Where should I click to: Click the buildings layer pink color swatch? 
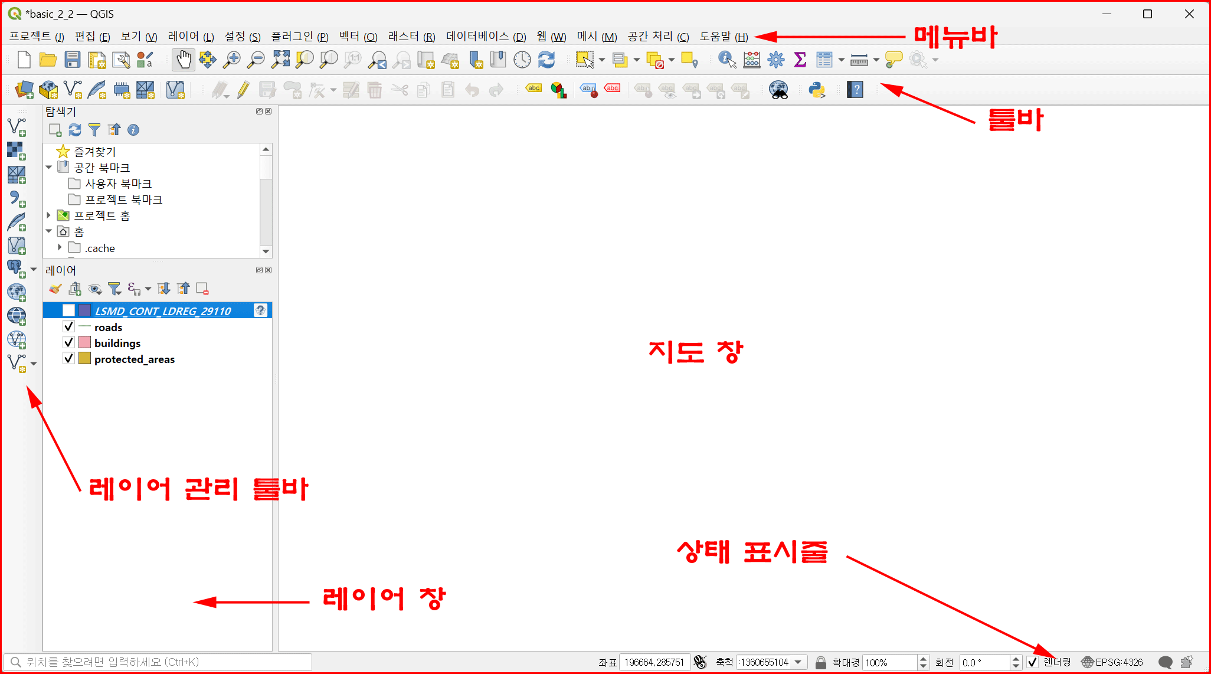coord(84,343)
